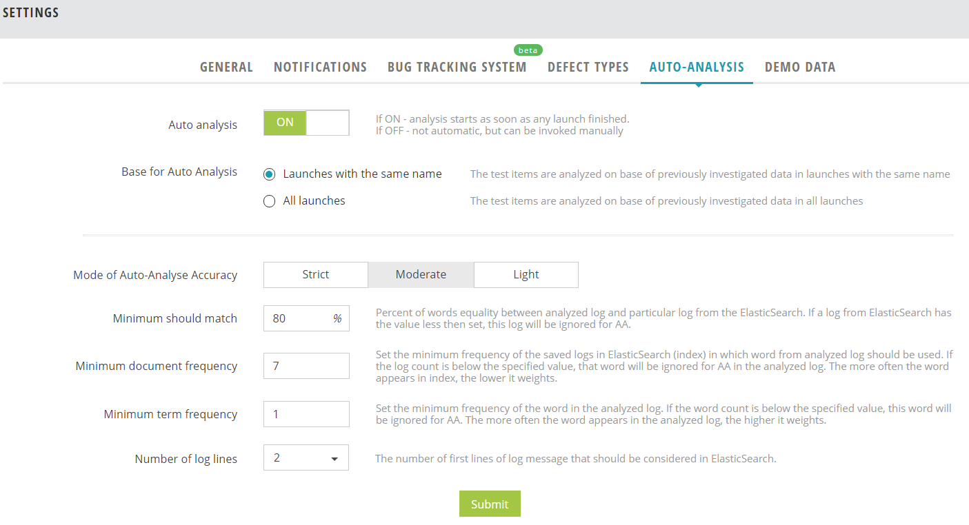Click the 'Minimum document frequency' label

coord(157,366)
